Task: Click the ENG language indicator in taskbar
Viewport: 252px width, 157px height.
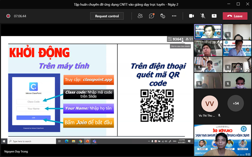Action: [x=175, y=141]
